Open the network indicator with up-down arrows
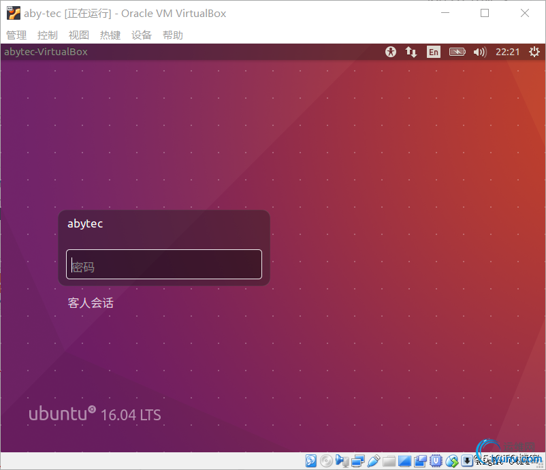 (x=411, y=52)
